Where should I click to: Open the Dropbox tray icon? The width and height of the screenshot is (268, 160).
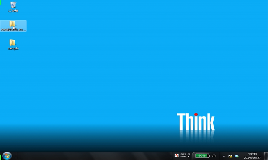click(237, 156)
